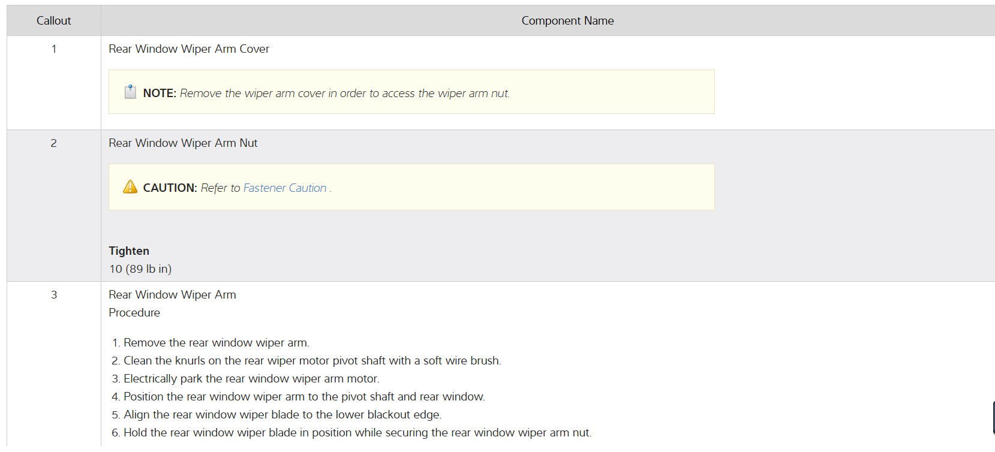Click the Rear Window Wiper Arm Nut name
This screenshot has height=452, width=995.
tap(183, 143)
